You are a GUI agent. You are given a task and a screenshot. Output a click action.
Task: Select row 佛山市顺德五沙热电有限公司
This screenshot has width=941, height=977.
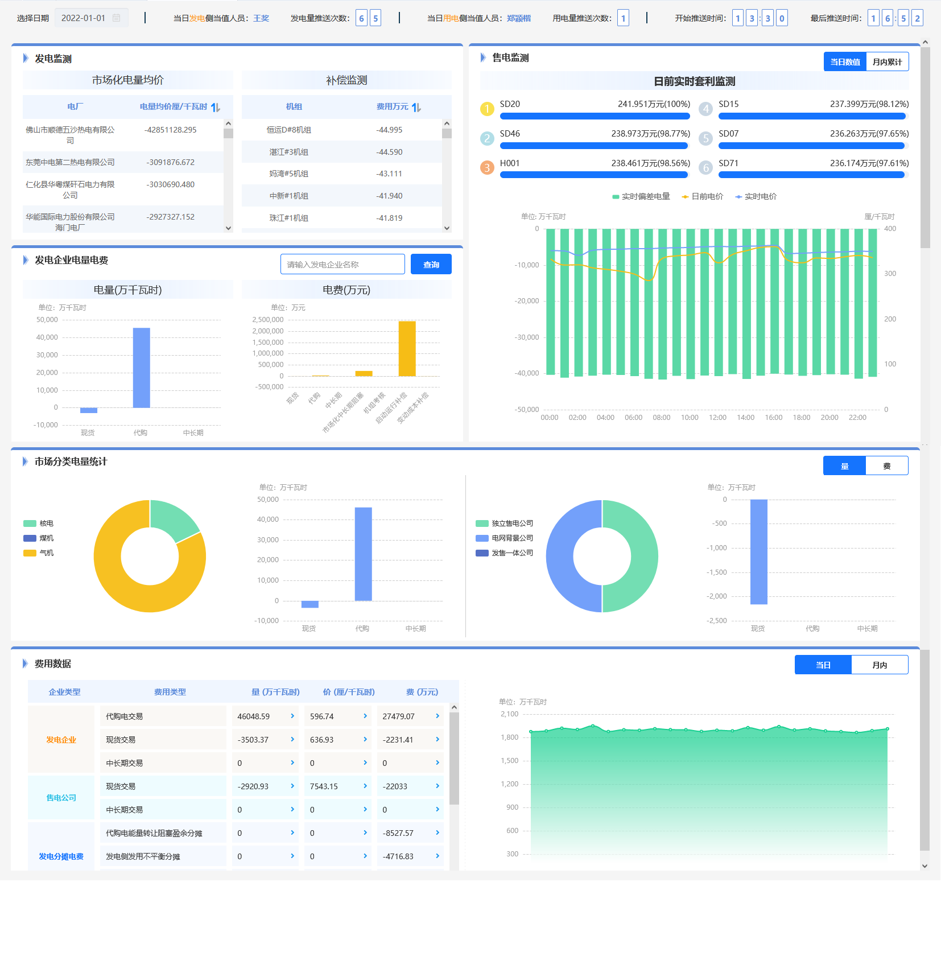[x=123, y=135]
